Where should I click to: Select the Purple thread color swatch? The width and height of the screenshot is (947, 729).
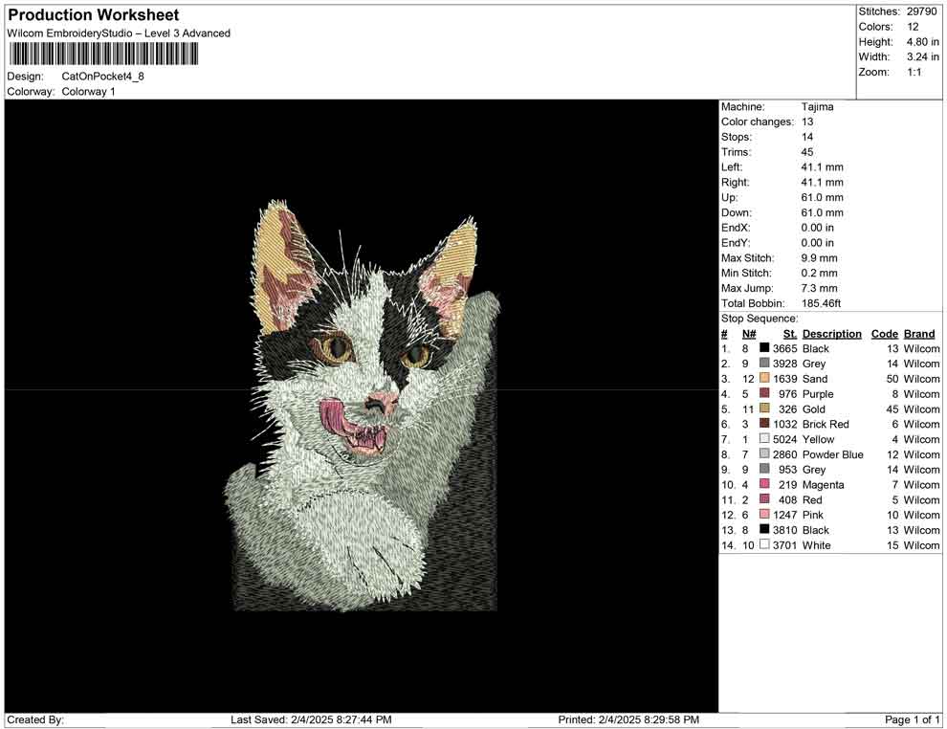tap(764, 394)
